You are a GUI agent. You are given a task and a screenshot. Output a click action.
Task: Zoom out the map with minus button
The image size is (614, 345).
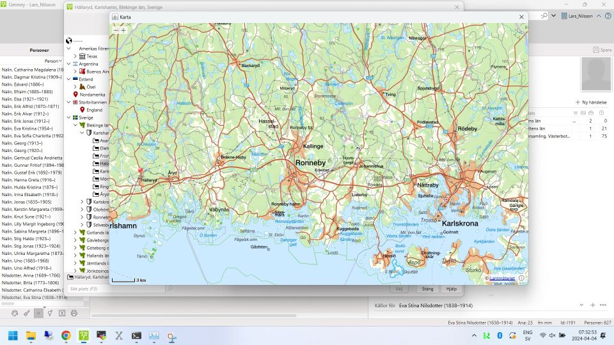(116, 30)
